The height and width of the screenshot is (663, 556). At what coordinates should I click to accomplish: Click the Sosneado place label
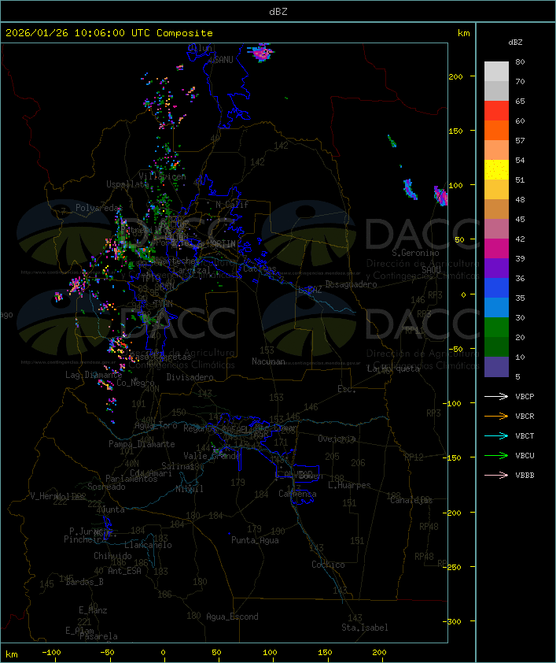coord(106,487)
